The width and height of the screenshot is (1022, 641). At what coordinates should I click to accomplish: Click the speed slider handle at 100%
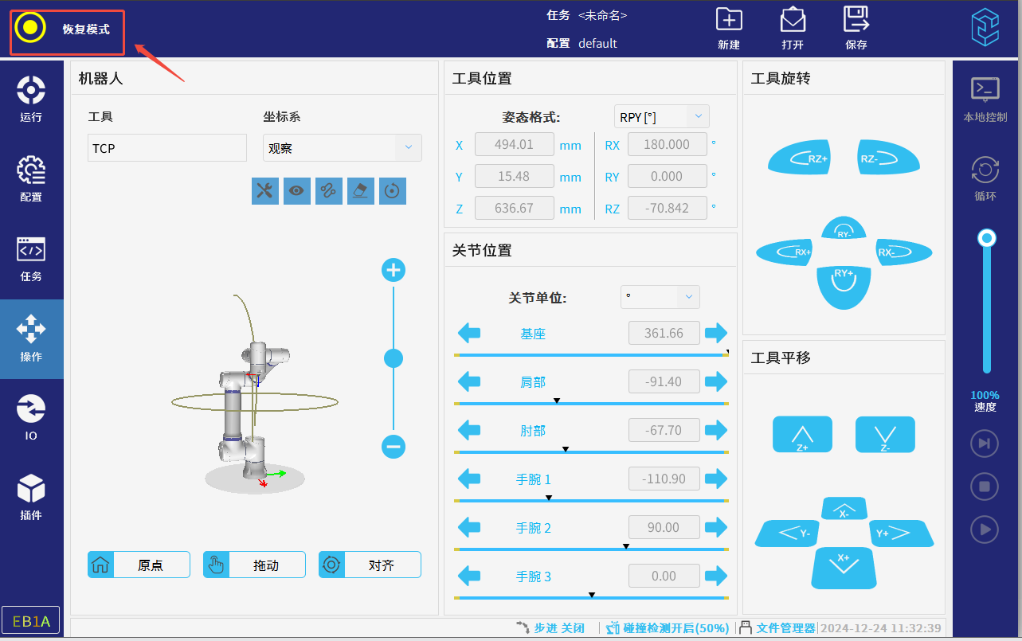[x=987, y=238]
